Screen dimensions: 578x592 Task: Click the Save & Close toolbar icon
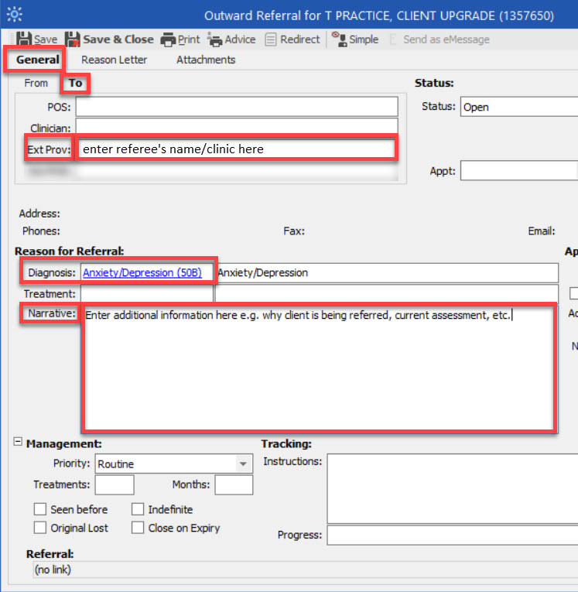(x=72, y=39)
